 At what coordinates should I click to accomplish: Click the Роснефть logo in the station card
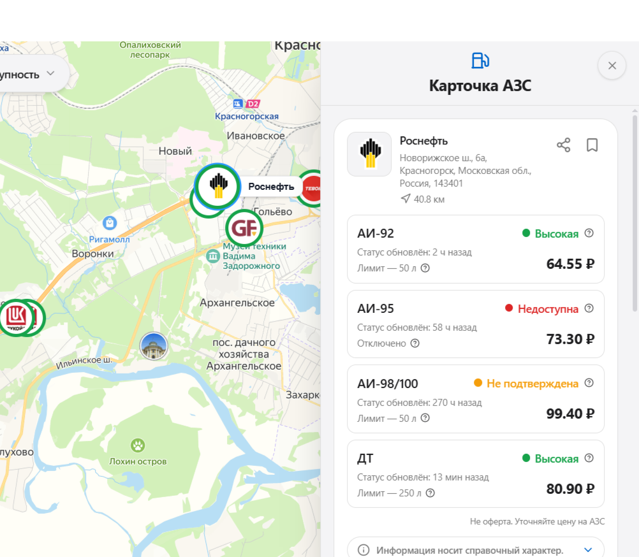pyautogui.click(x=369, y=154)
